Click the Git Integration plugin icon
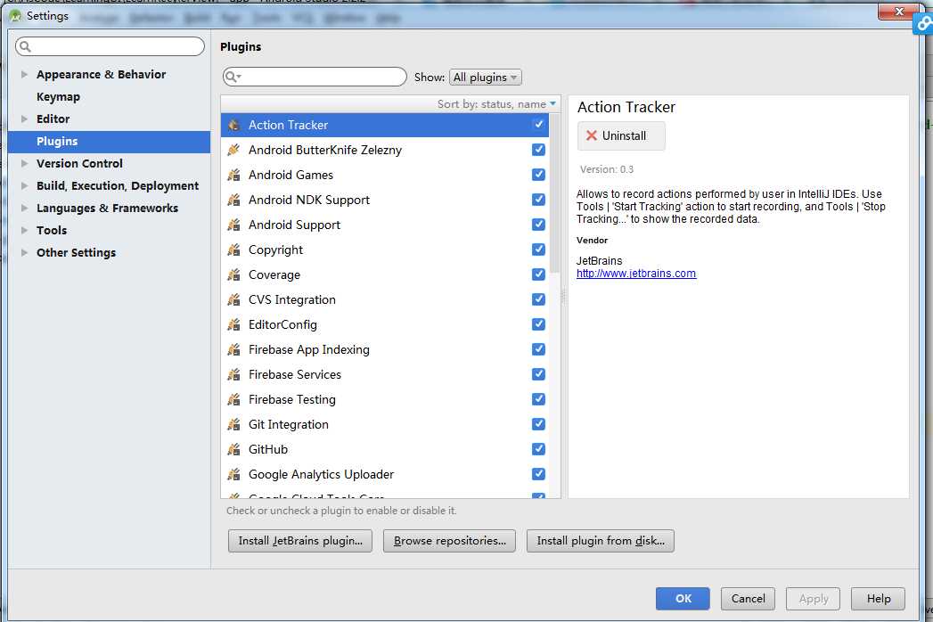The image size is (933, 622). coord(233,425)
